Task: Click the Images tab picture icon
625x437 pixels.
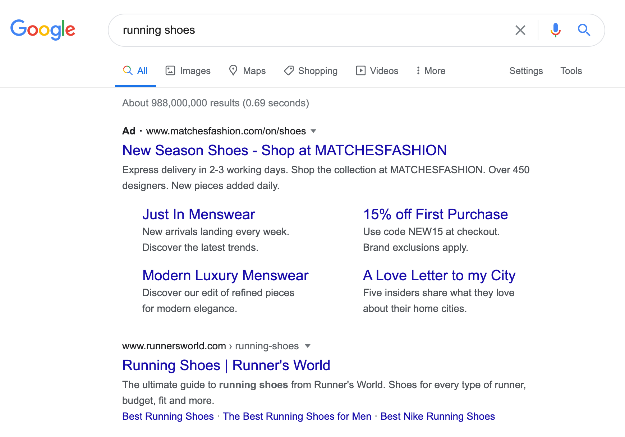Action: pyautogui.click(x=170, y=70)
